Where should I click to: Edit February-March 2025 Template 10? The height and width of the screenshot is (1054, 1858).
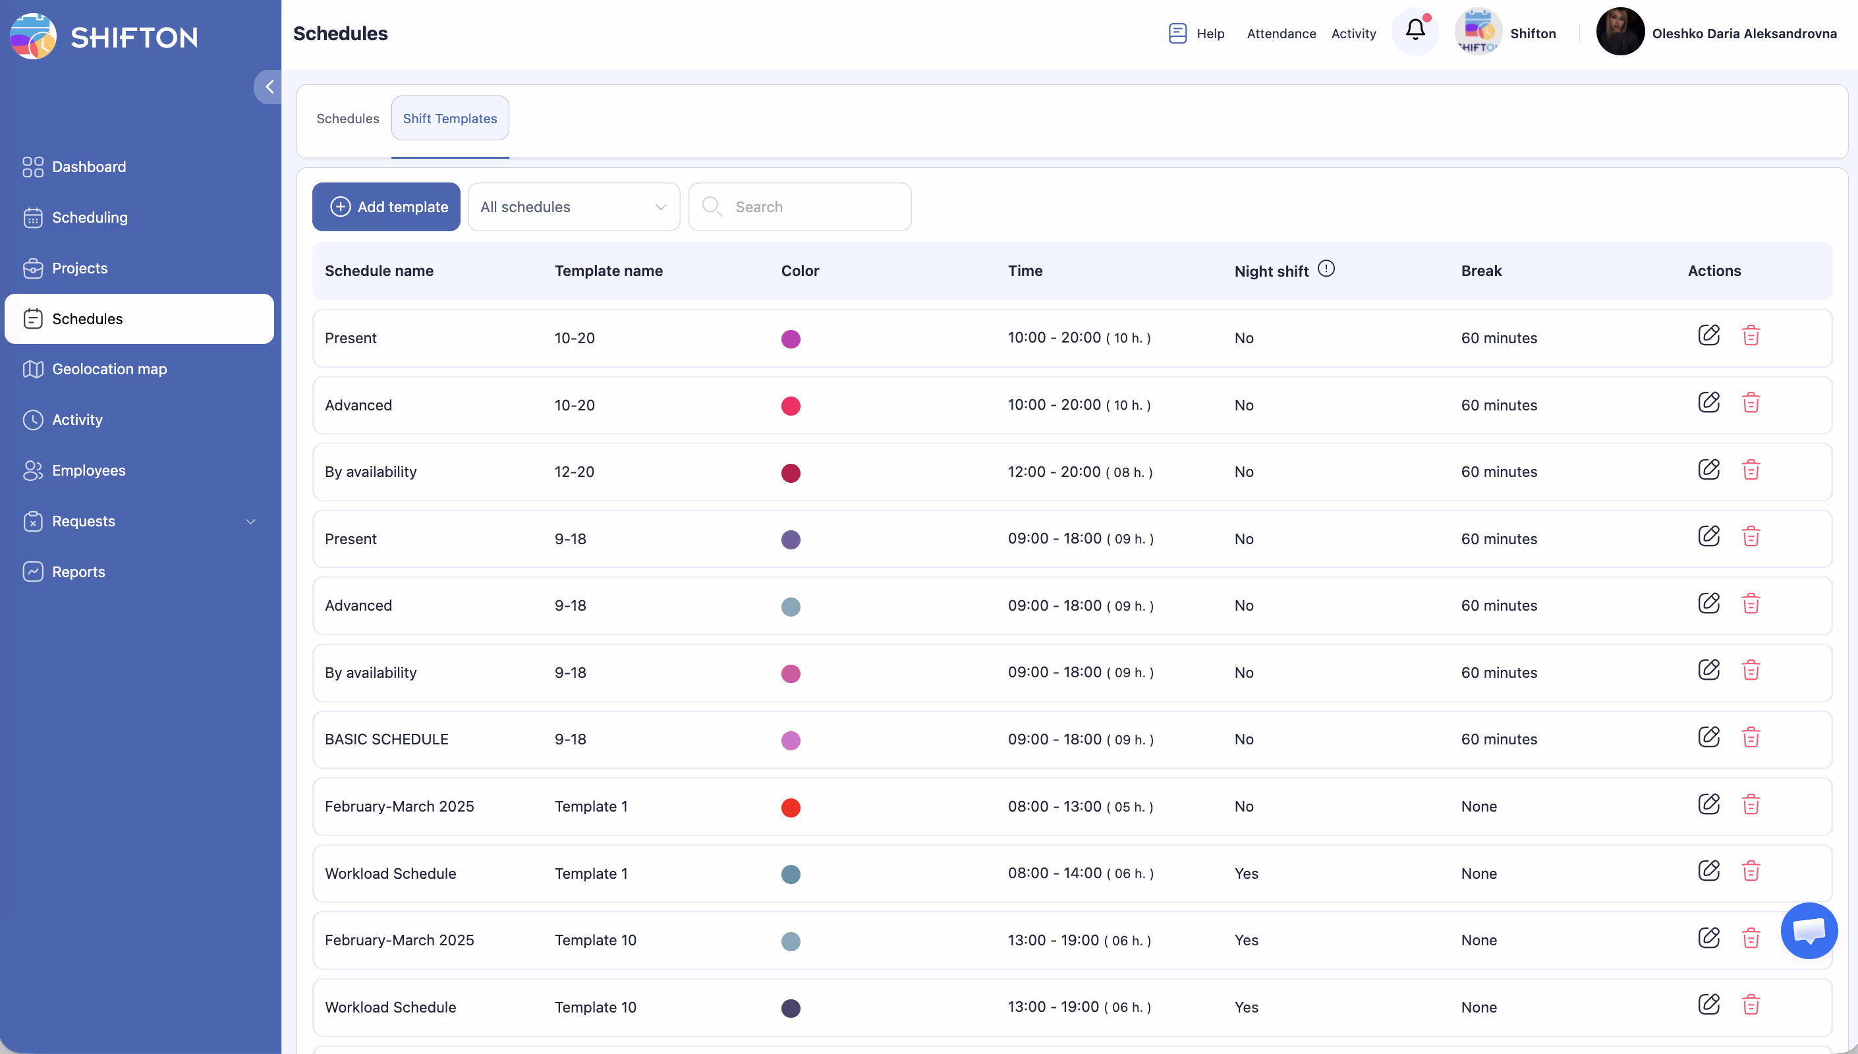[x=1708, y=938]
